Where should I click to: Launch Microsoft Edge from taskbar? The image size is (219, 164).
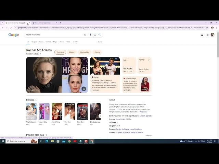(x=47, y=141)
